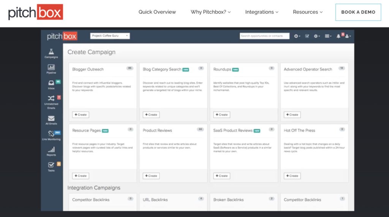Open the list-view dropdown in toolbar
Image resolution: width=389 pixels, height=217 pixels.
pos(328,36)
